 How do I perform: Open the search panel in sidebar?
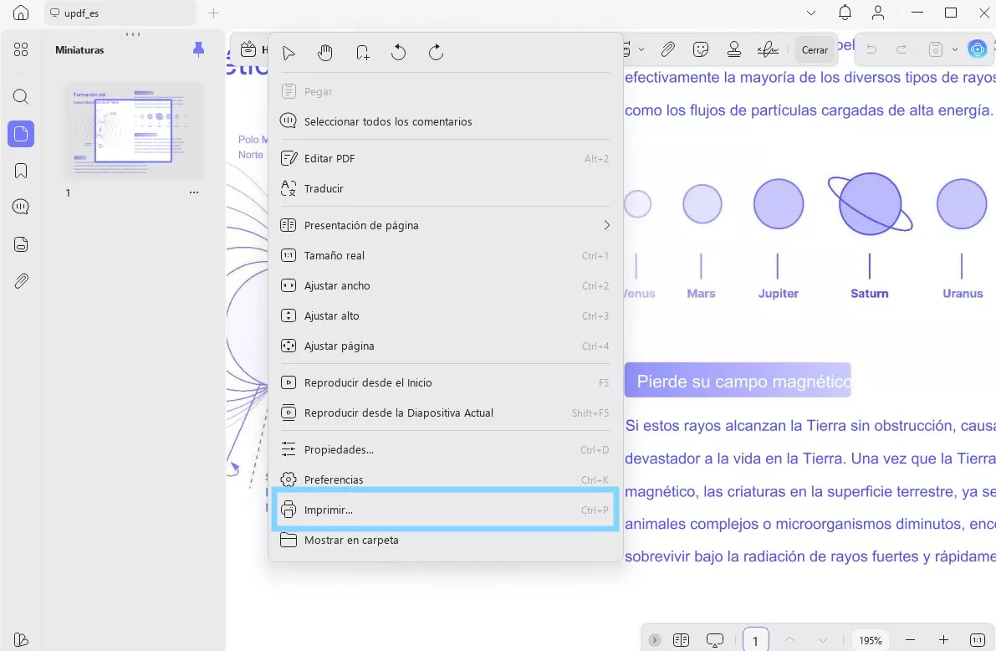pos(21,96)
